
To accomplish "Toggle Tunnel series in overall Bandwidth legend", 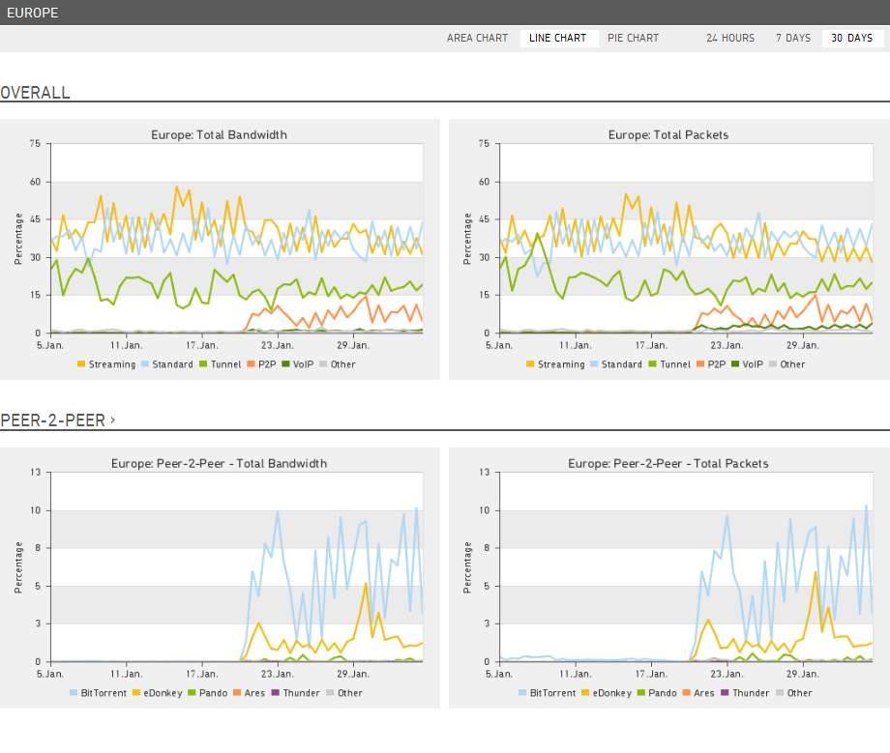I will click(221, 364).
